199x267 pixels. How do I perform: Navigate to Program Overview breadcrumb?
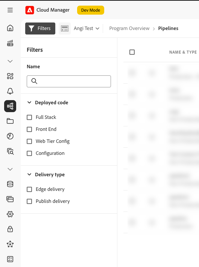(x=129, y=28)
